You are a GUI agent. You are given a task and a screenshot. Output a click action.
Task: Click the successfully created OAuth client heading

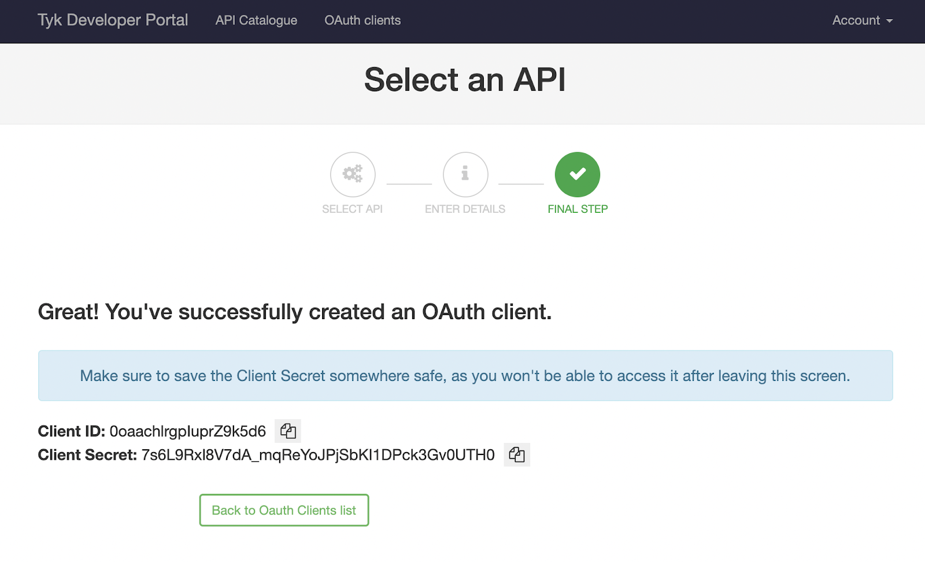(295, 312)
